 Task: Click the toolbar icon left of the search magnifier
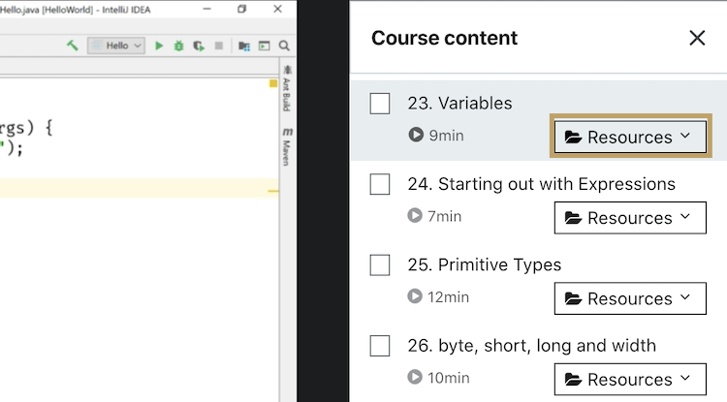[264, 46]
